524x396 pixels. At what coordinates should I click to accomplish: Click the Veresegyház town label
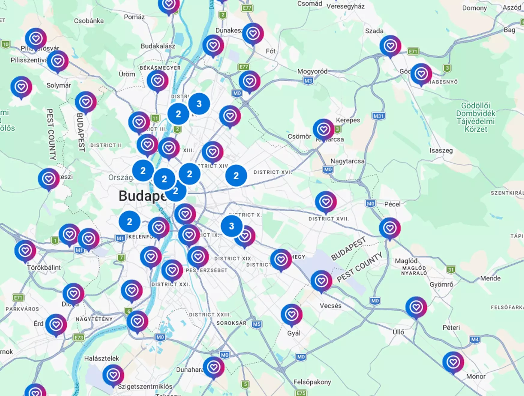[345, 6]
